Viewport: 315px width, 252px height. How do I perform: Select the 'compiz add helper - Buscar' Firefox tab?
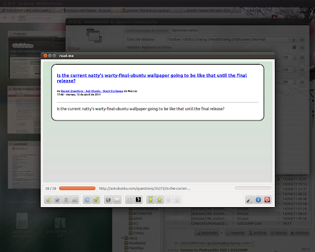click(90, 10)
